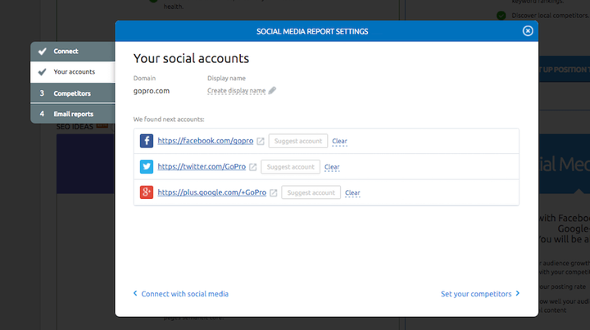This screenshot has width=590, height=330.
Task: Select the Connect step
Action: coord(73,52)
